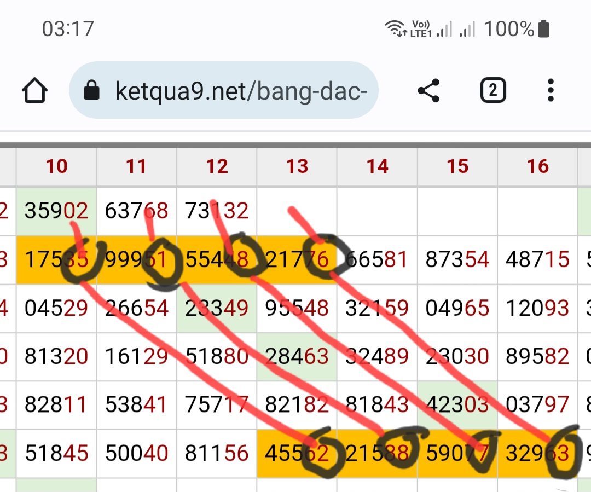
Task: Select column header 10
Action: pos(56,166)
